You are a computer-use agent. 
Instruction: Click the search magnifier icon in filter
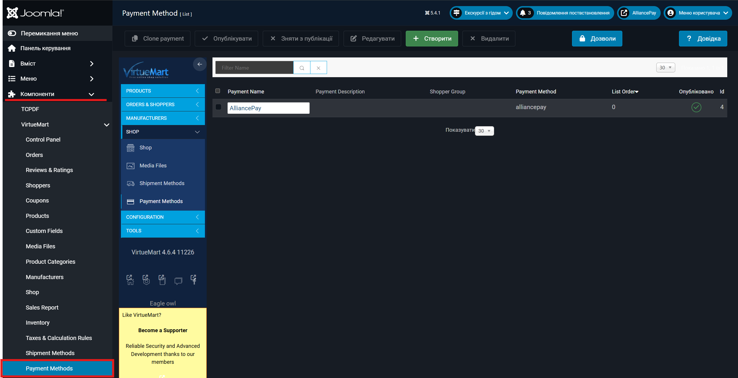pyautogui.click(x=302, y=68)
